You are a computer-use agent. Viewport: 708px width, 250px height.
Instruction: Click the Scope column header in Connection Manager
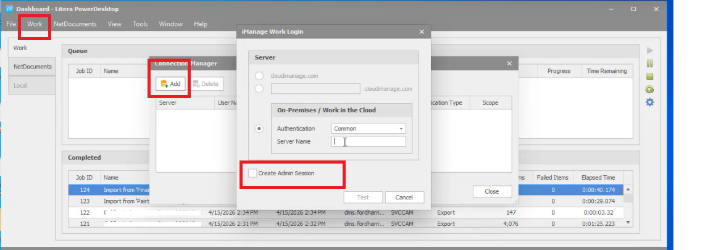coord(490,102)
